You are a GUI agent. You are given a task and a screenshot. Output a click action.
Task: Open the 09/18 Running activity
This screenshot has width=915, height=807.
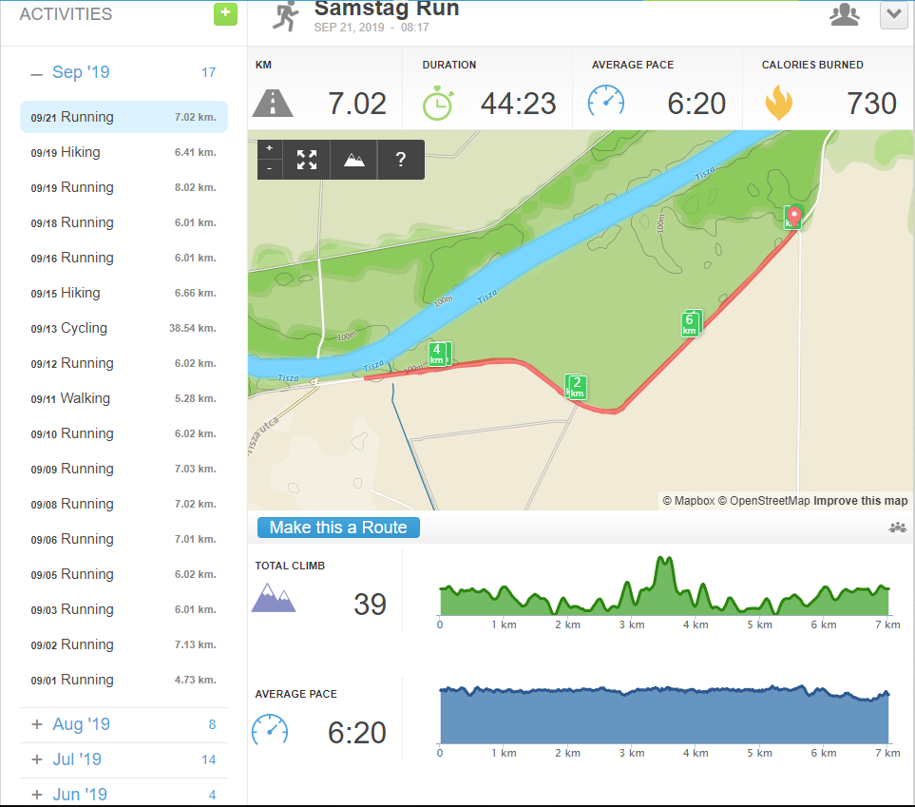coord(124,222)
